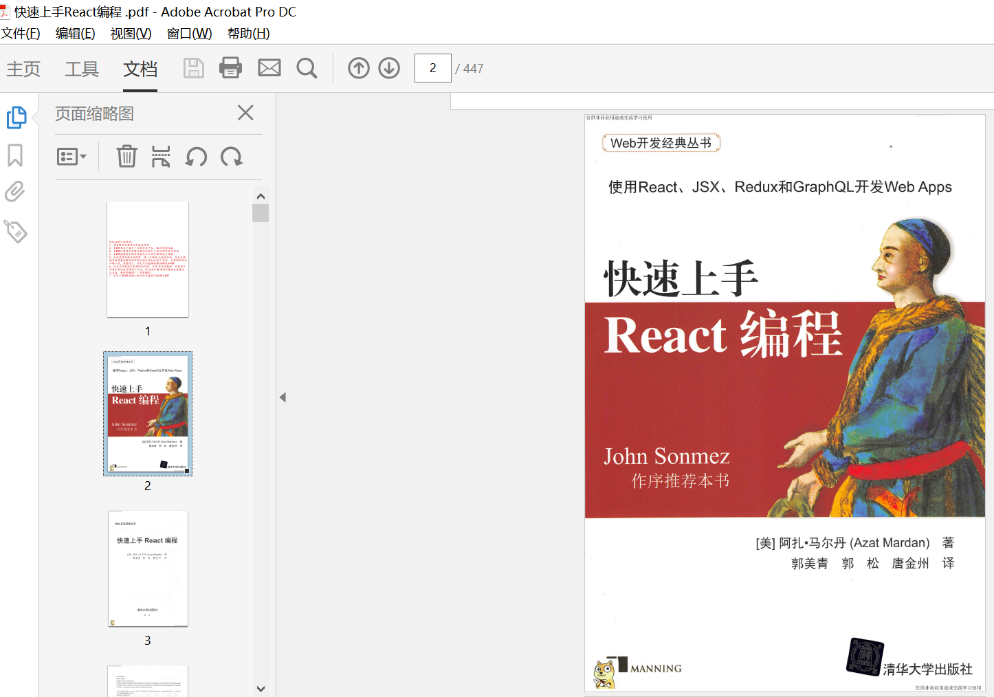Screen dimensions: 994x697
Task: Go to next page with down arrow
Action: 389,68
